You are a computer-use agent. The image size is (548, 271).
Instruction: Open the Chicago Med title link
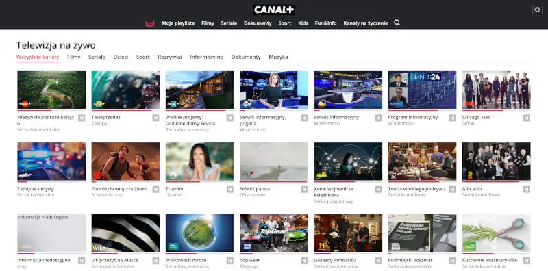pyautogui.click(x=476, y=117)
